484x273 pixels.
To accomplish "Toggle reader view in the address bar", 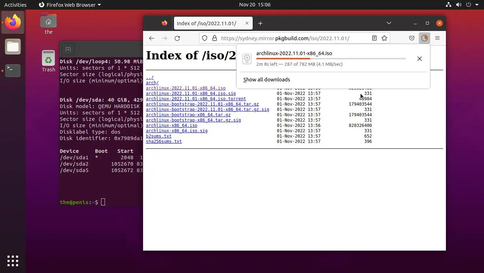I will point(374,38).
